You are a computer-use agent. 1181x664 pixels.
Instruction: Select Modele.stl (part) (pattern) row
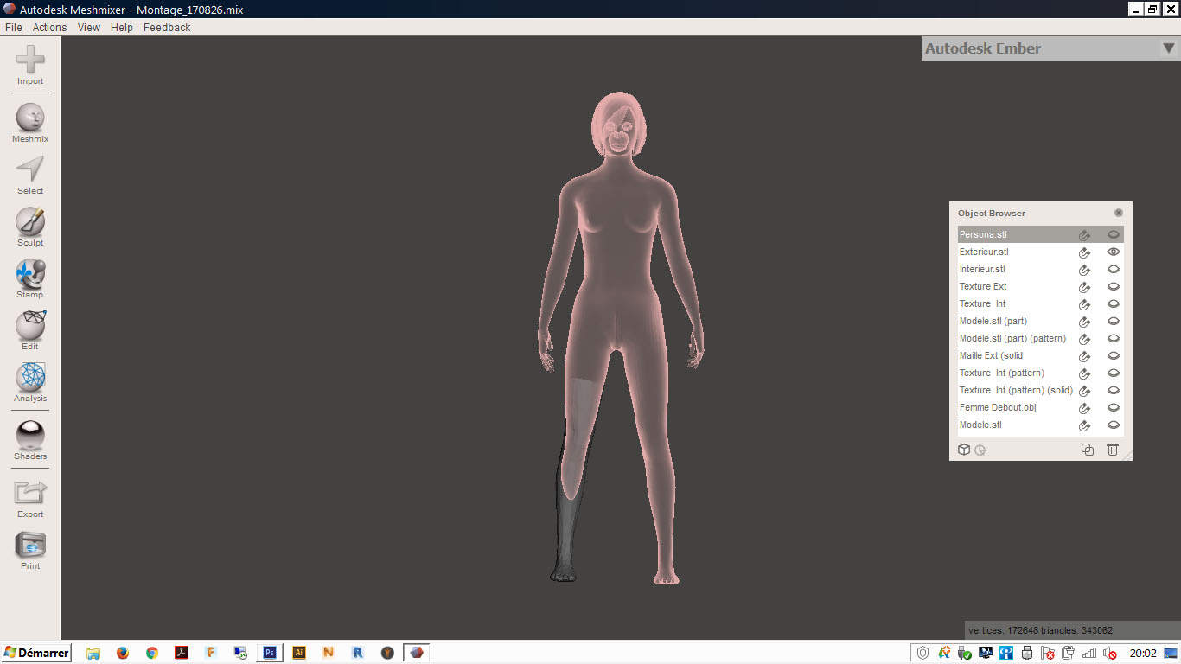1041,338
